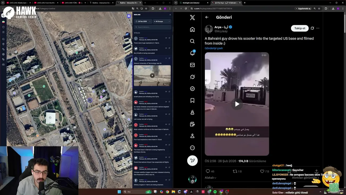Reload the x.com page
The width and height of the screenshot is (346, 195).
[x=186, y=8]
